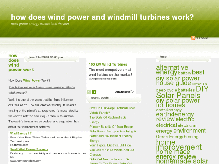
Task: Select the 'energy' tag beside environment
Action: [x=164, y=131]
